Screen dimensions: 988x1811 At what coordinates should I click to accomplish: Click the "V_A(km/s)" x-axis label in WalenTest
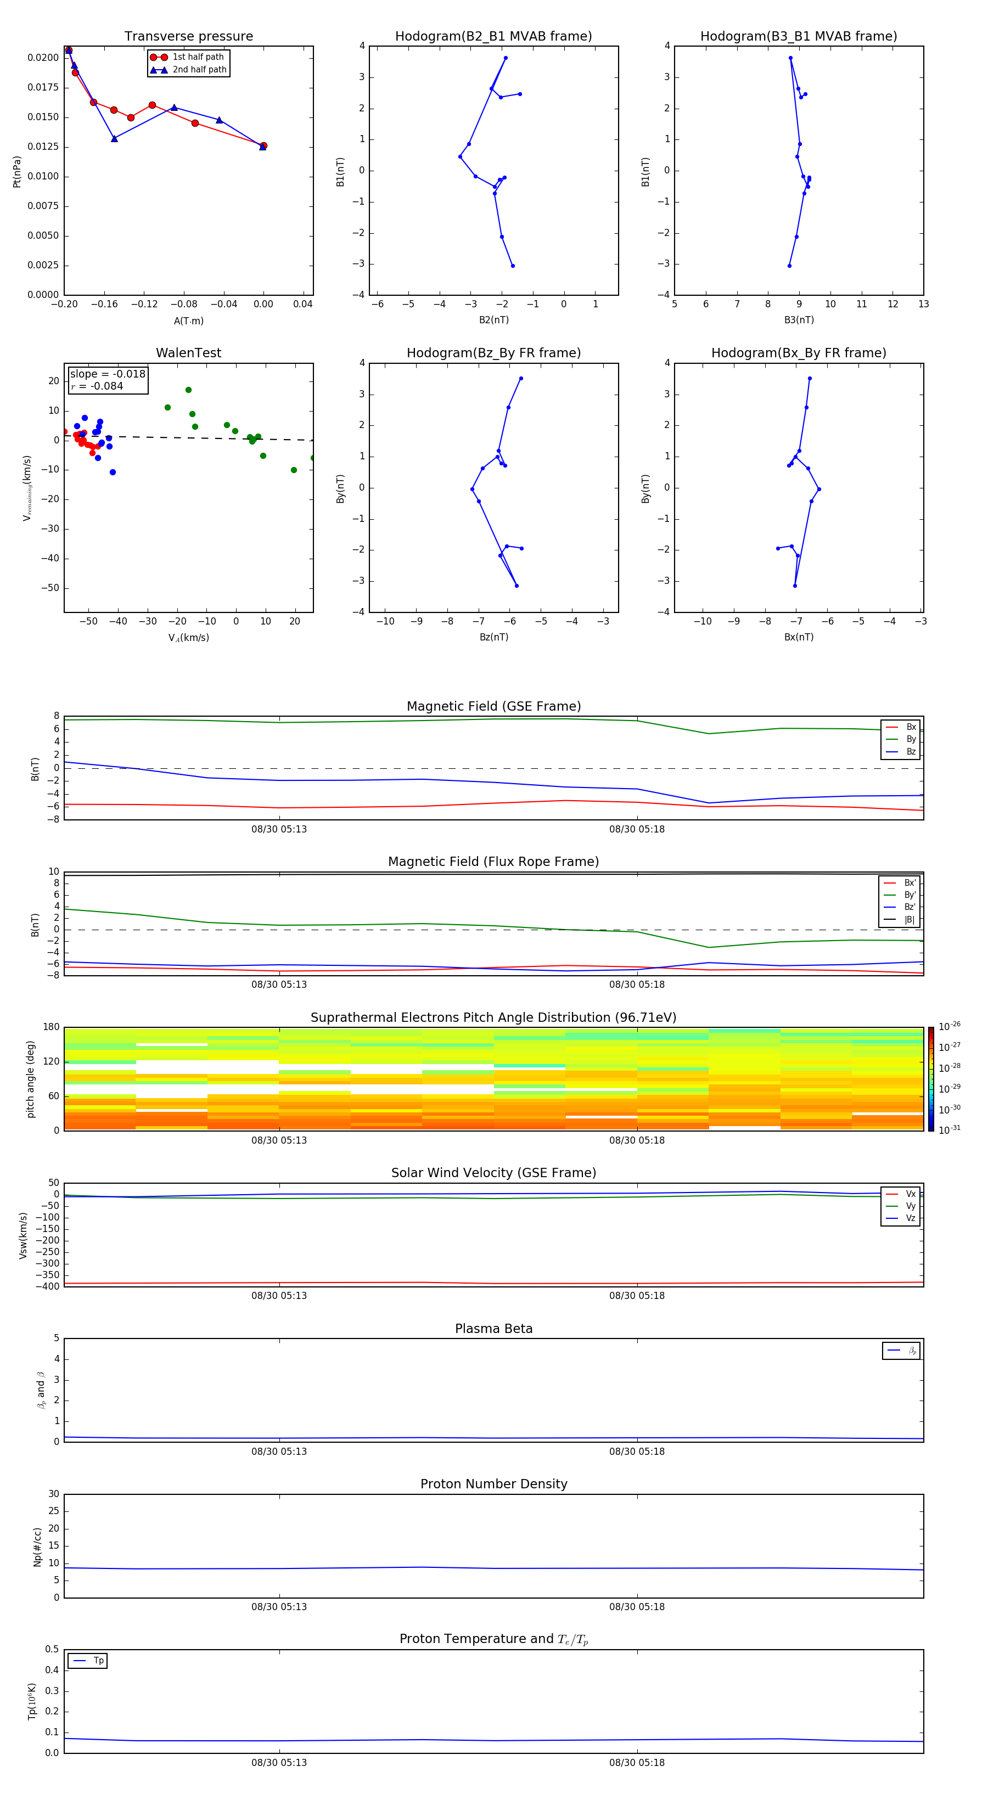click(188, 638)
